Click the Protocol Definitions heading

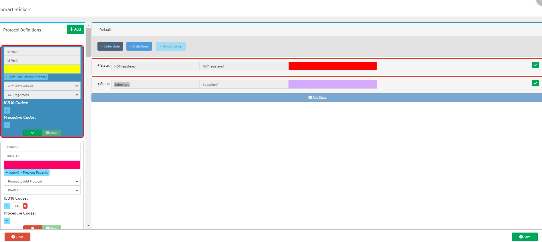(x=22, y=30)
